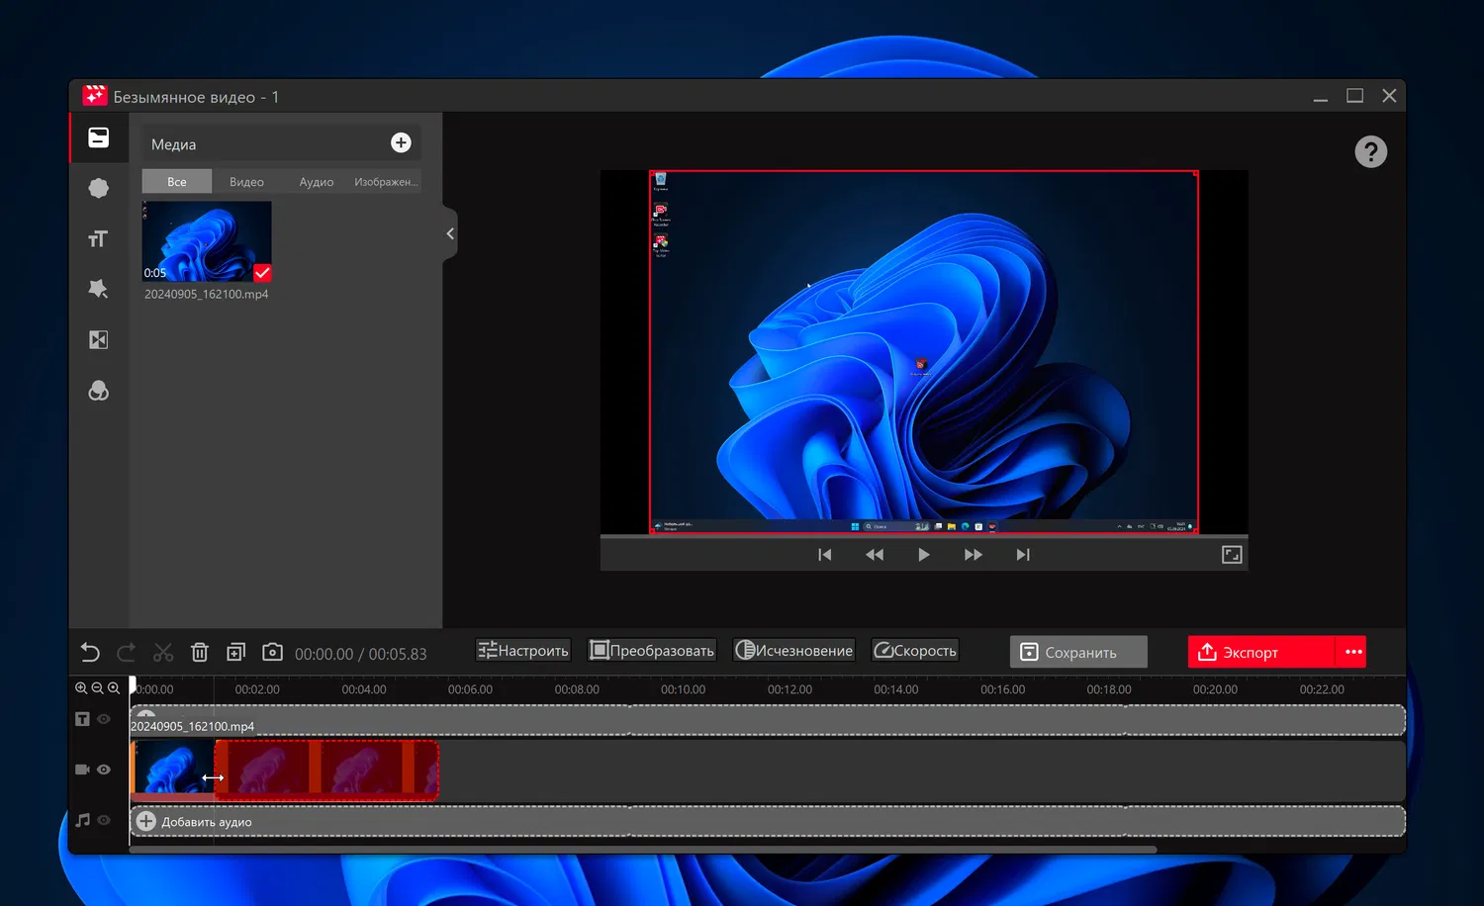Open help with question mark icon

click(x=1370, y=152)
